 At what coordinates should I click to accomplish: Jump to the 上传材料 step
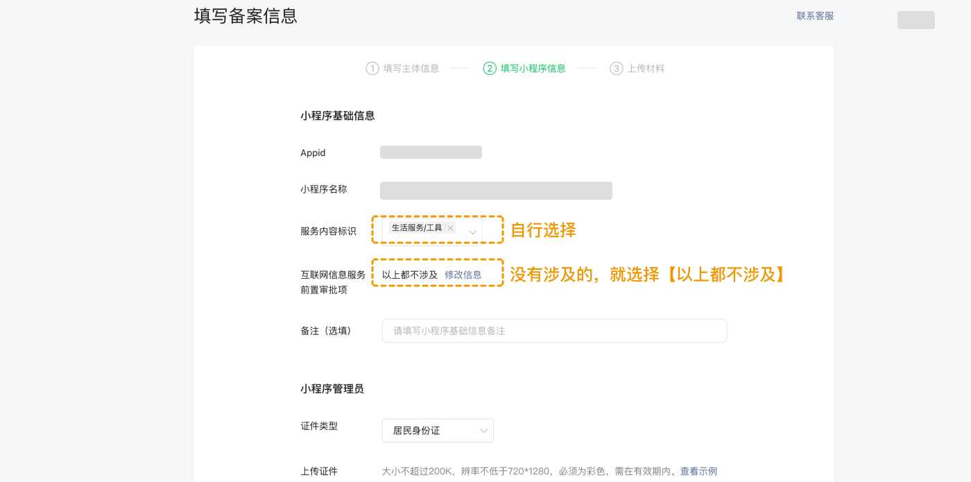(646, 69)
